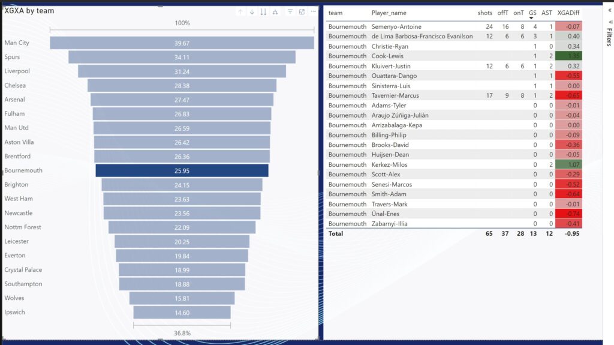Click player name 'Christie-Ryan'
This screenshot has height=345, width=614.
pos(390,46)
